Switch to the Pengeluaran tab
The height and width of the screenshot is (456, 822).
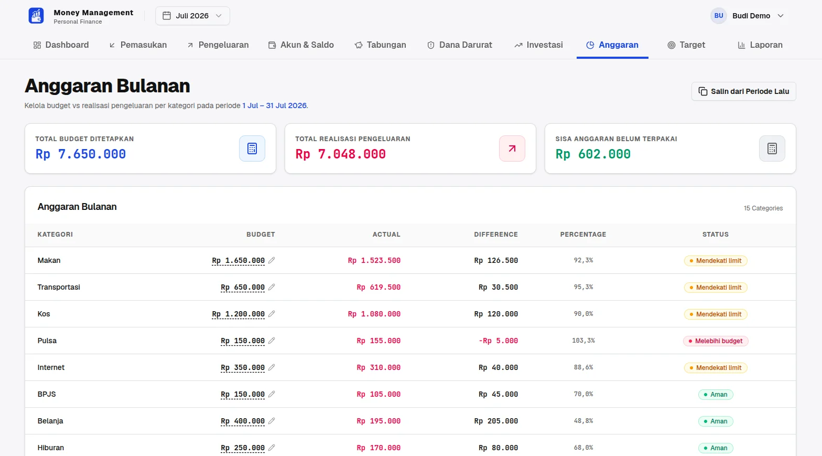(x=218, y=45)
